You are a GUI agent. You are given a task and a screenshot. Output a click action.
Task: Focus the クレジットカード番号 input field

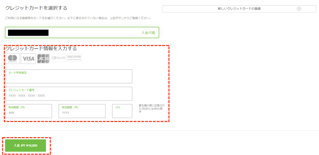coord(69,94)
